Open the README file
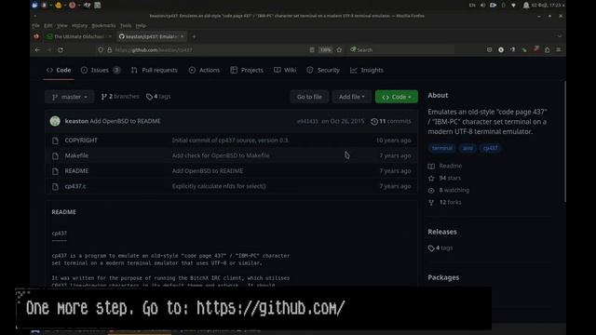The image size is (596, 335). click(x=76, y=171)
